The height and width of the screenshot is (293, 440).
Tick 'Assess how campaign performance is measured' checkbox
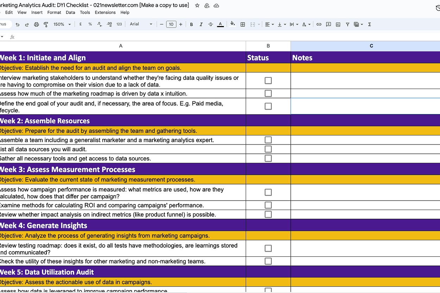[268, 192]
